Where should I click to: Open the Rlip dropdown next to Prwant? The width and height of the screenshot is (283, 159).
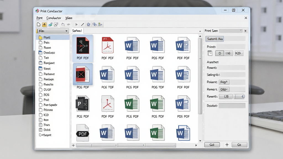[x=224, y=82]
